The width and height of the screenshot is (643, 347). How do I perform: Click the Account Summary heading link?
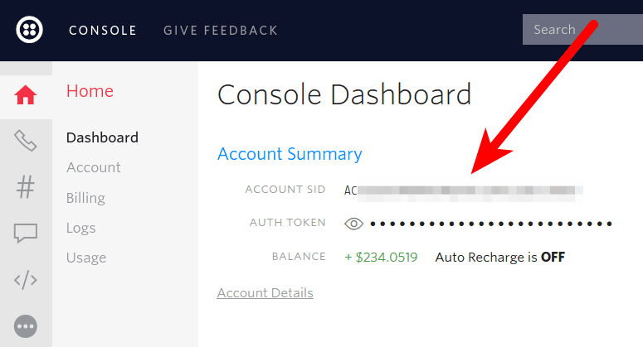(x=290, y=154)
